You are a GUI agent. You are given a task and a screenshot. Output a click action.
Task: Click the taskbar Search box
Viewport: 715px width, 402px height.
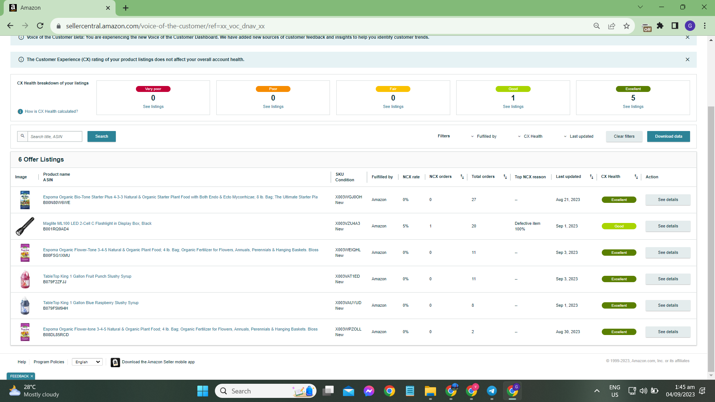[x=266, y=391]
